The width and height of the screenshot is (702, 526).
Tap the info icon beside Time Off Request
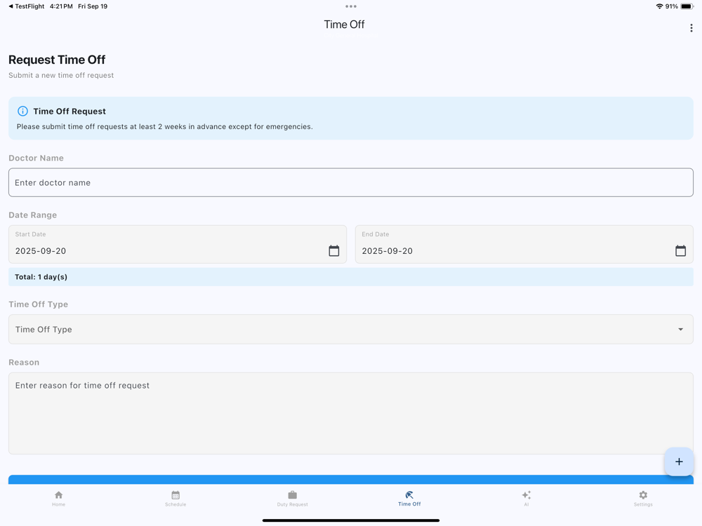click(22, 111)
